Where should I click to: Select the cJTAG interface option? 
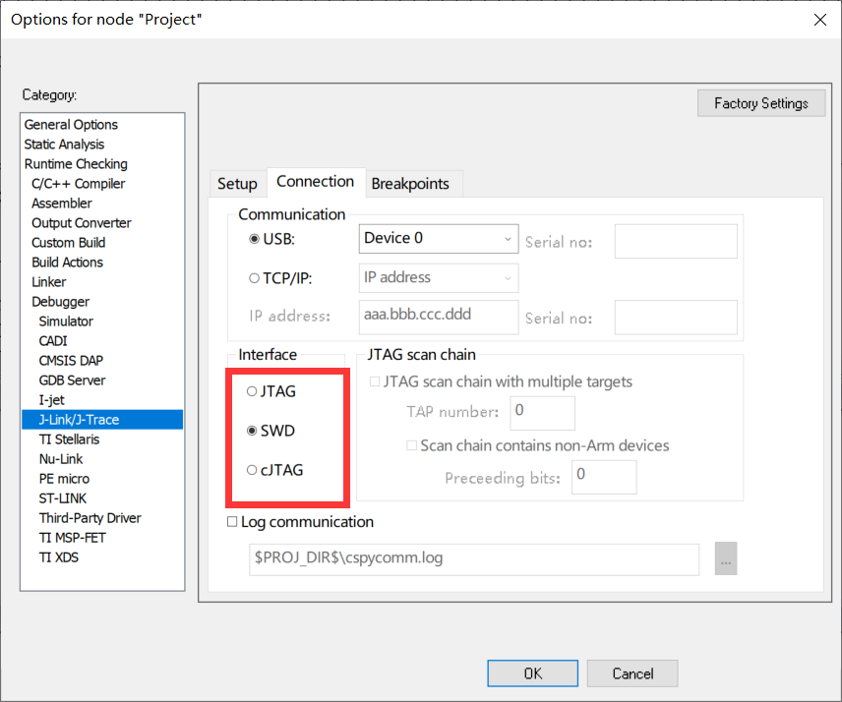[252, 470]
